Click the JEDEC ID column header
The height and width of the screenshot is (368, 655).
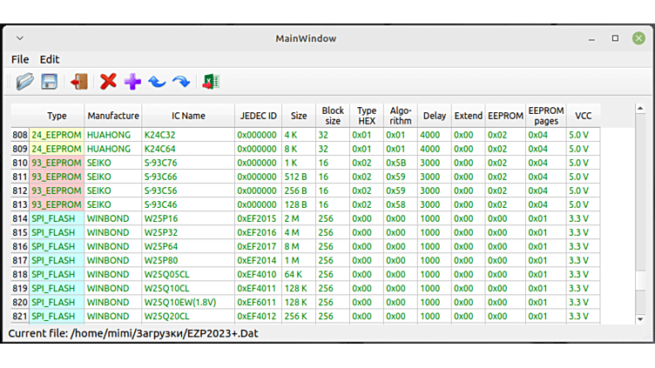pos(258,116)
